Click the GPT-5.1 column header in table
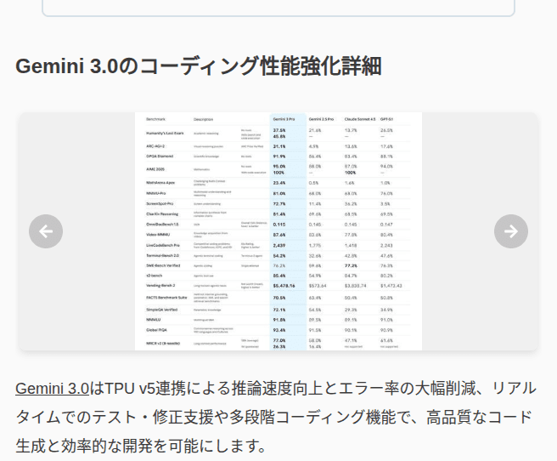This screenshot has width=557, height=461. 388,119
